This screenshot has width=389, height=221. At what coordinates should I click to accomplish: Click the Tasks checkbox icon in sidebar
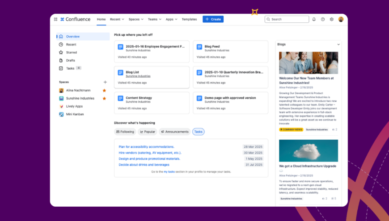[x=61, y=68]
